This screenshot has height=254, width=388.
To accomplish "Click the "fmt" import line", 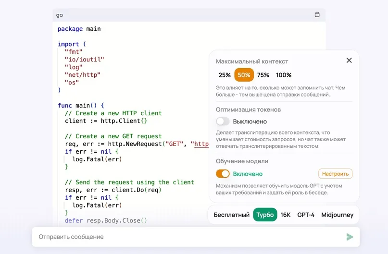I will (74, 52).
